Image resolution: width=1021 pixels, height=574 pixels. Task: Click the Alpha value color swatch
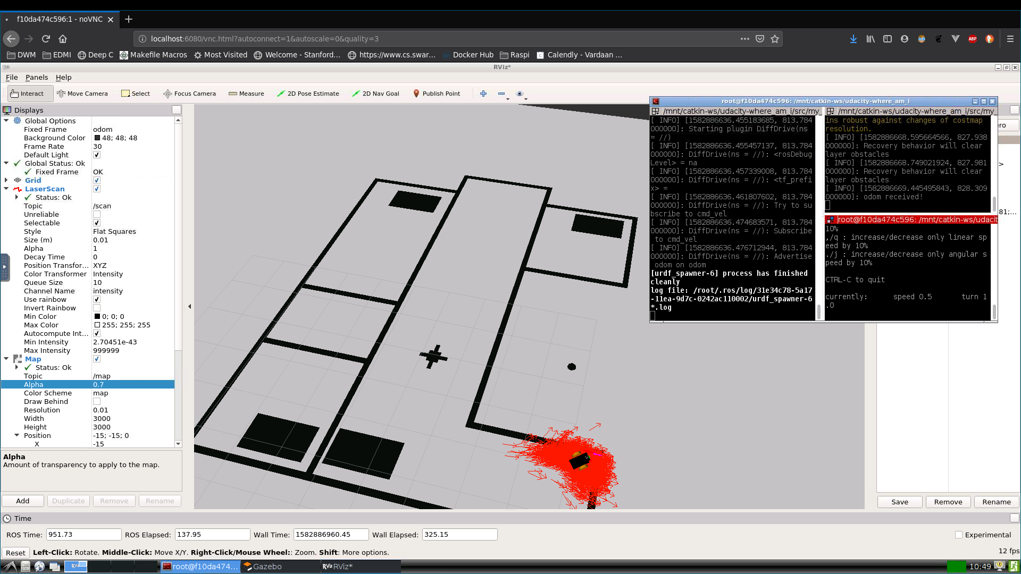(x=98, y=385)
